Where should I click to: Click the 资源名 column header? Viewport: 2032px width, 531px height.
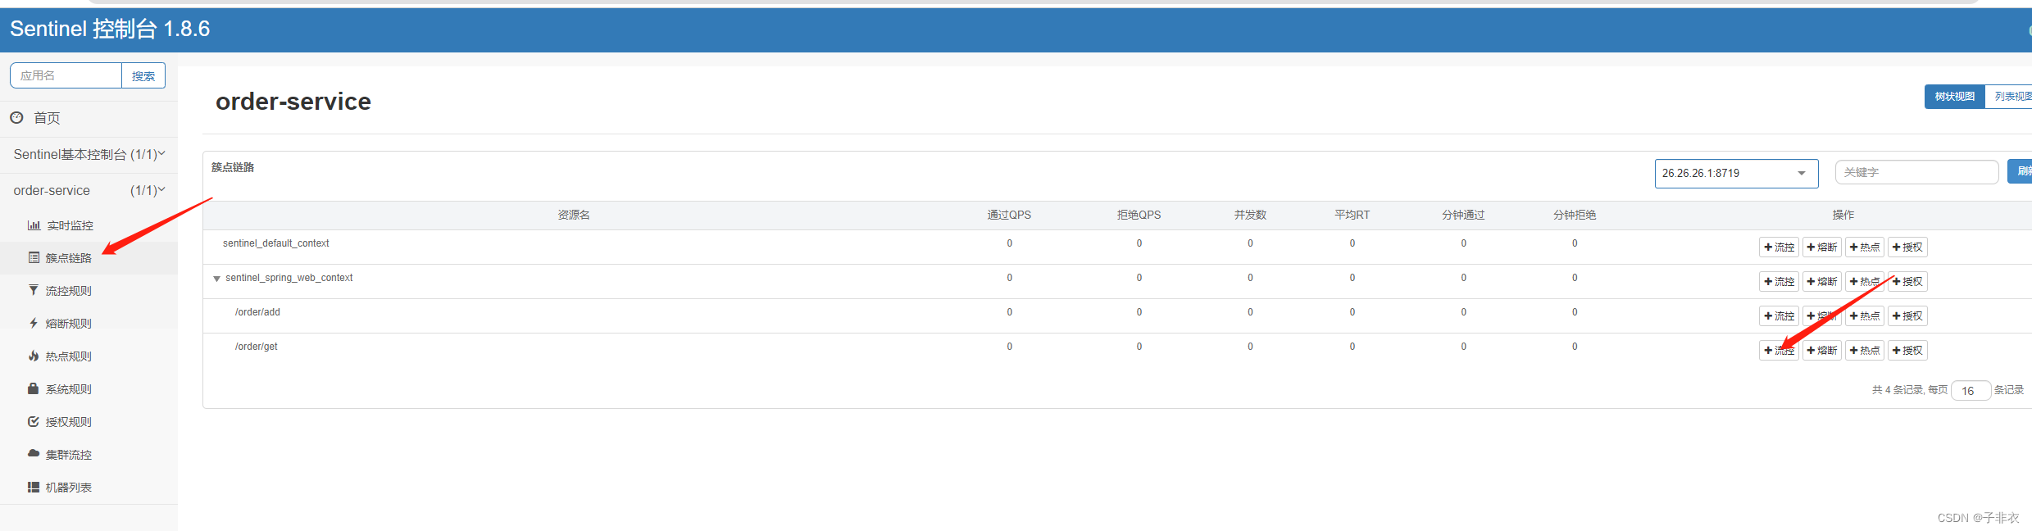pos(574,215)
